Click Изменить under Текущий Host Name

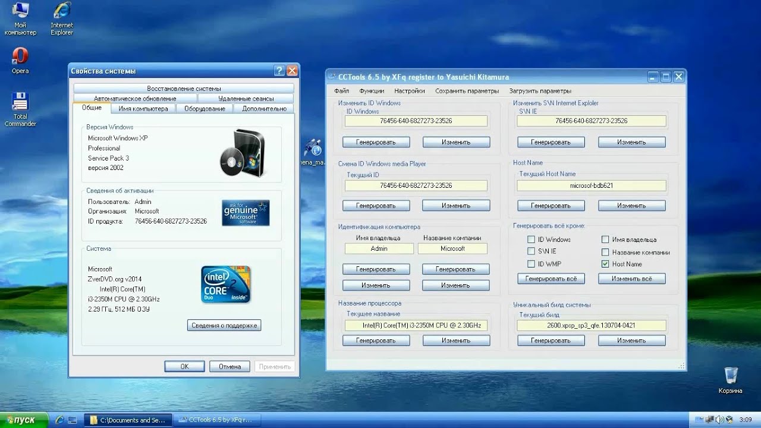[631, 206]
